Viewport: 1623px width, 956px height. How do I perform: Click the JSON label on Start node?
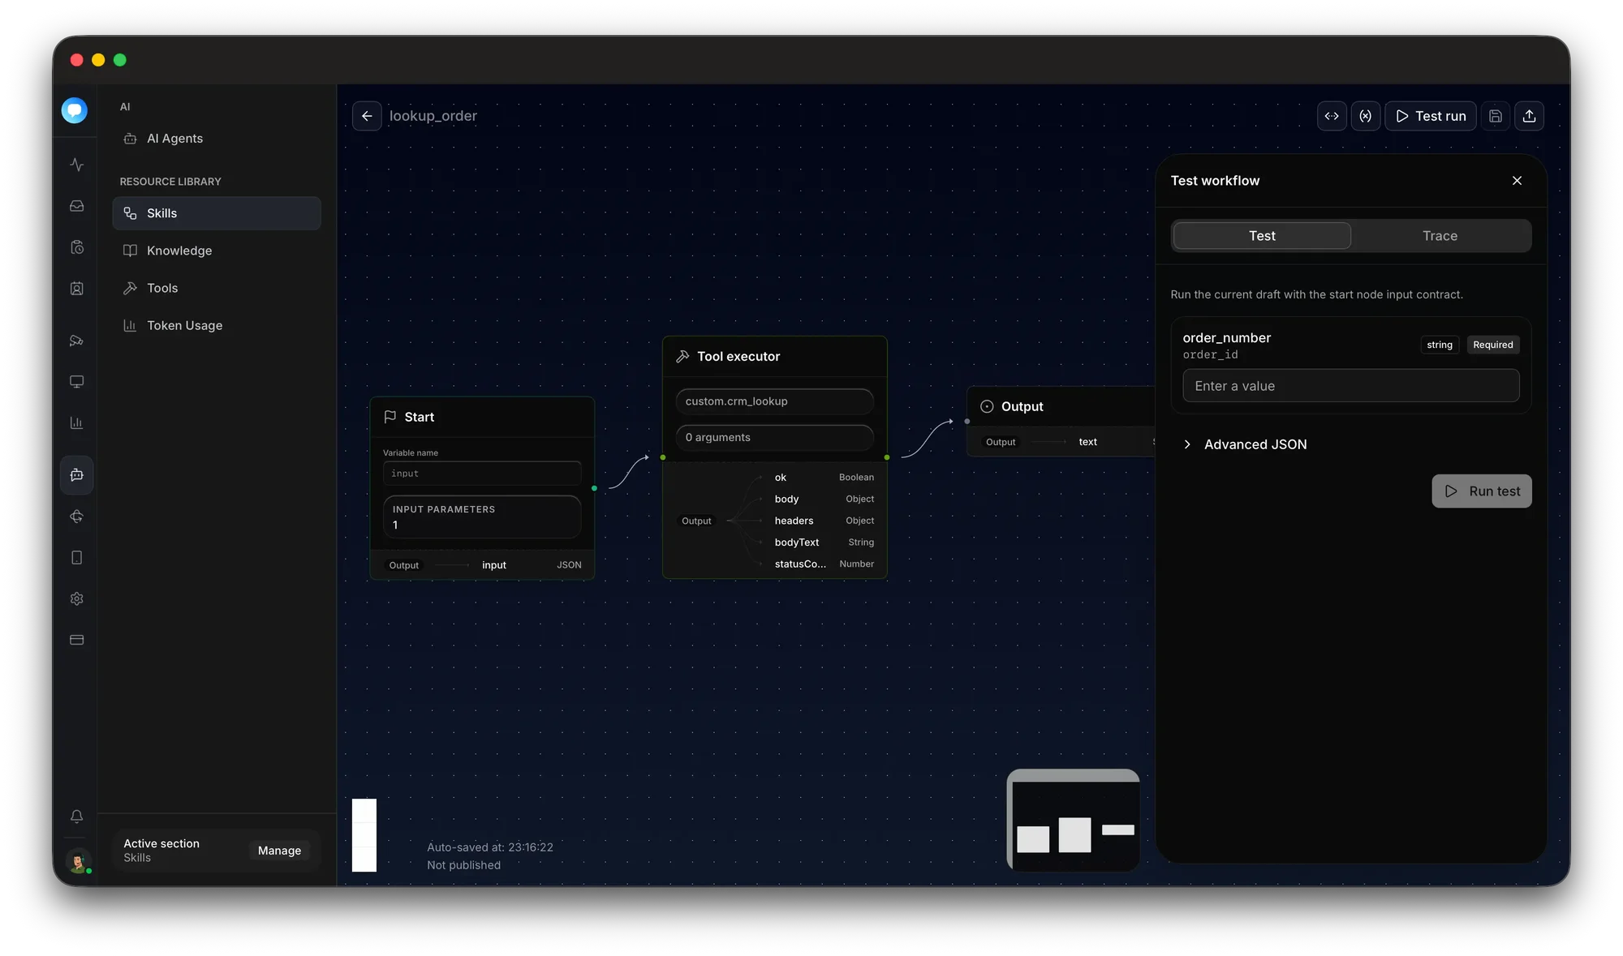click(569, 565)
